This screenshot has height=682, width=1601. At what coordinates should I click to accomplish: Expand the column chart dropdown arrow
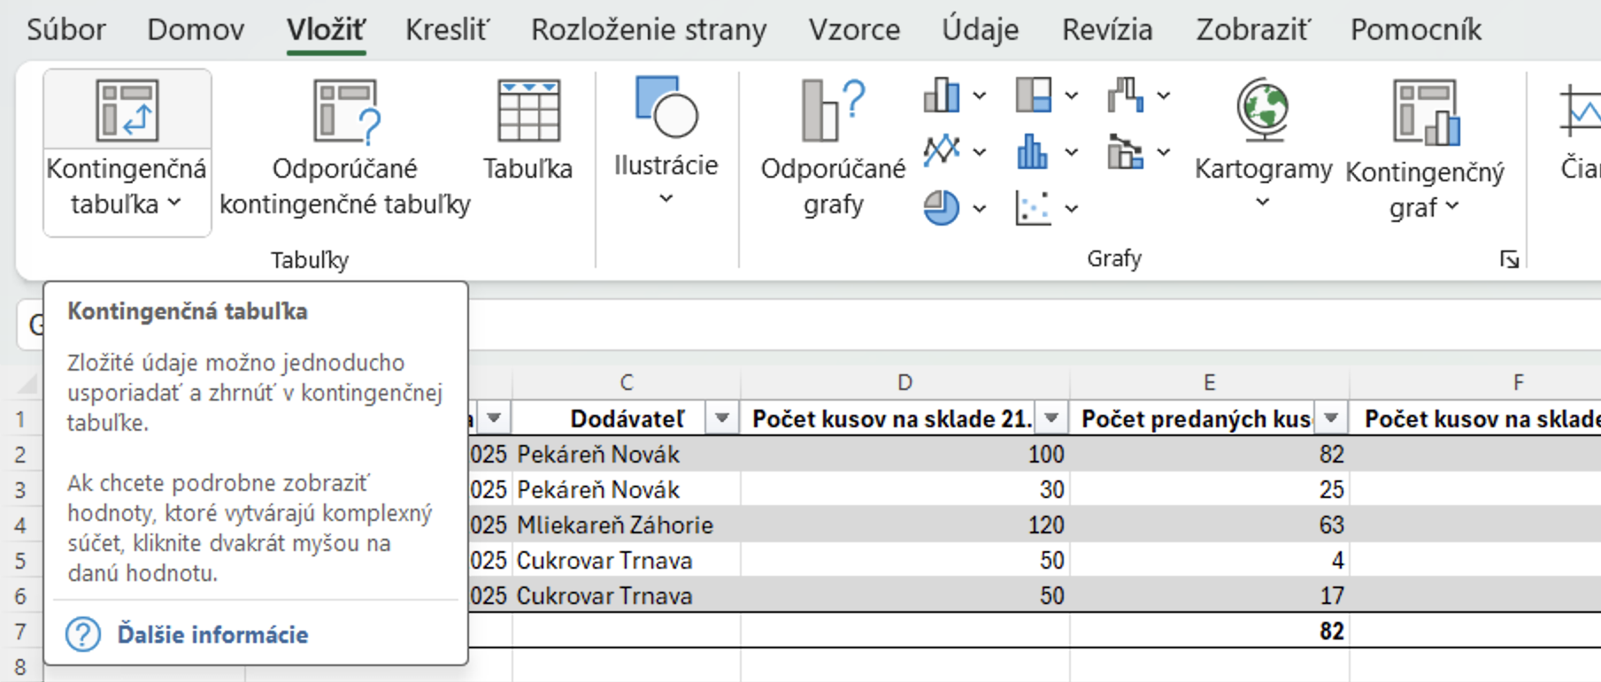pos(980,96)
